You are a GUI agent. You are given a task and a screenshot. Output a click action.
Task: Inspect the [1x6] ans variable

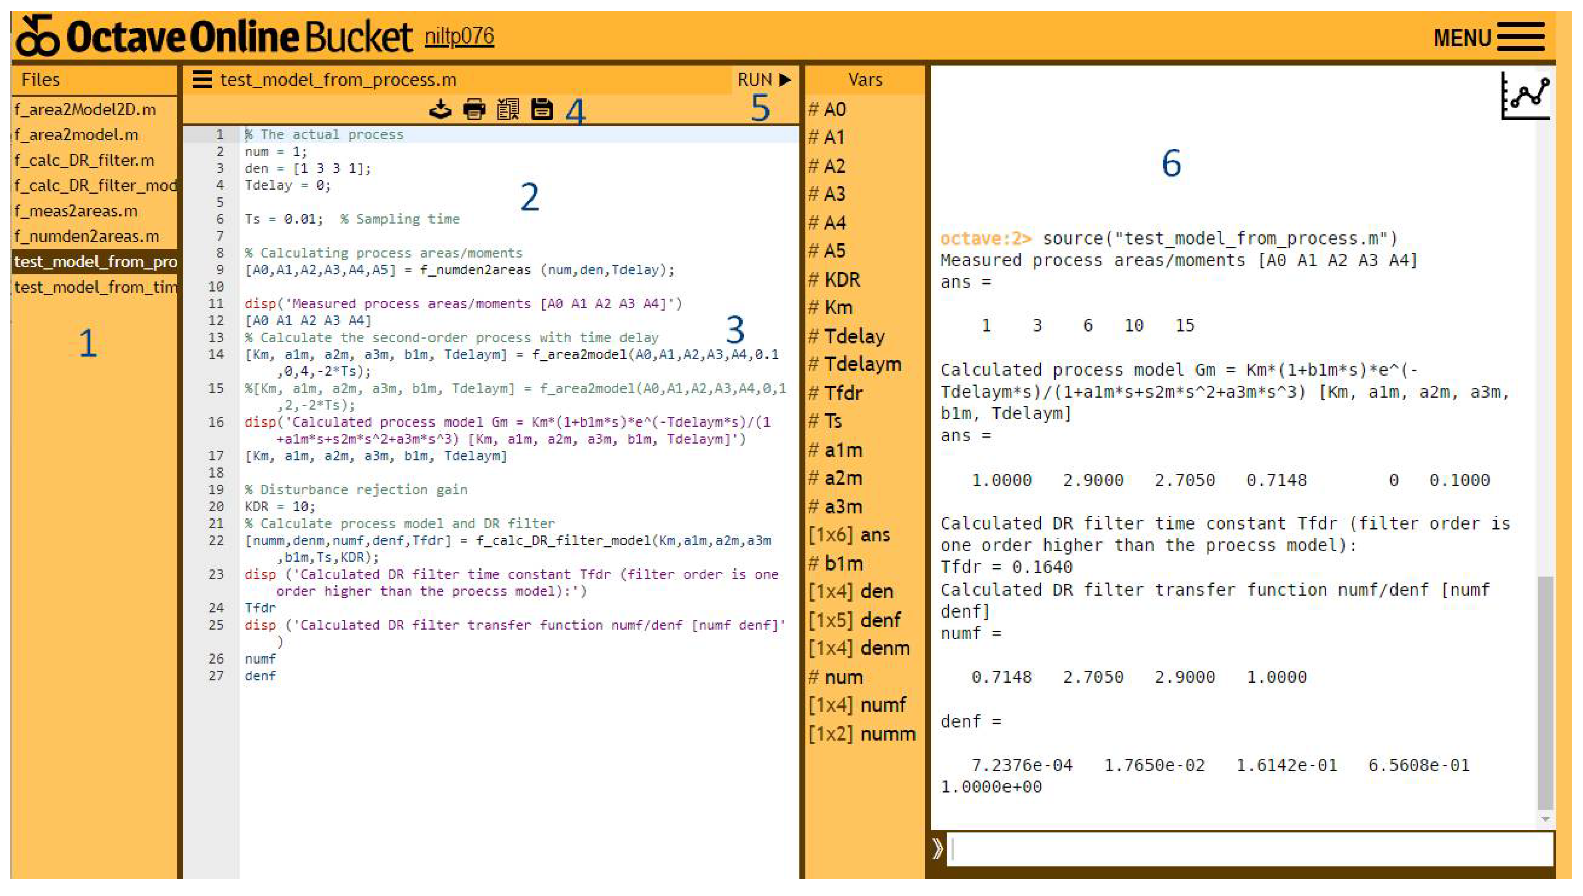coord(850,535)
